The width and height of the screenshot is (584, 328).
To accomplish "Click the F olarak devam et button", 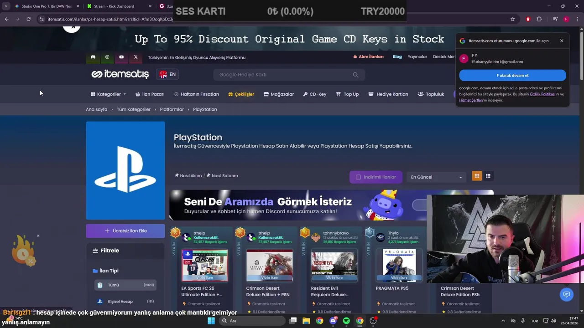I will point(512,76).
